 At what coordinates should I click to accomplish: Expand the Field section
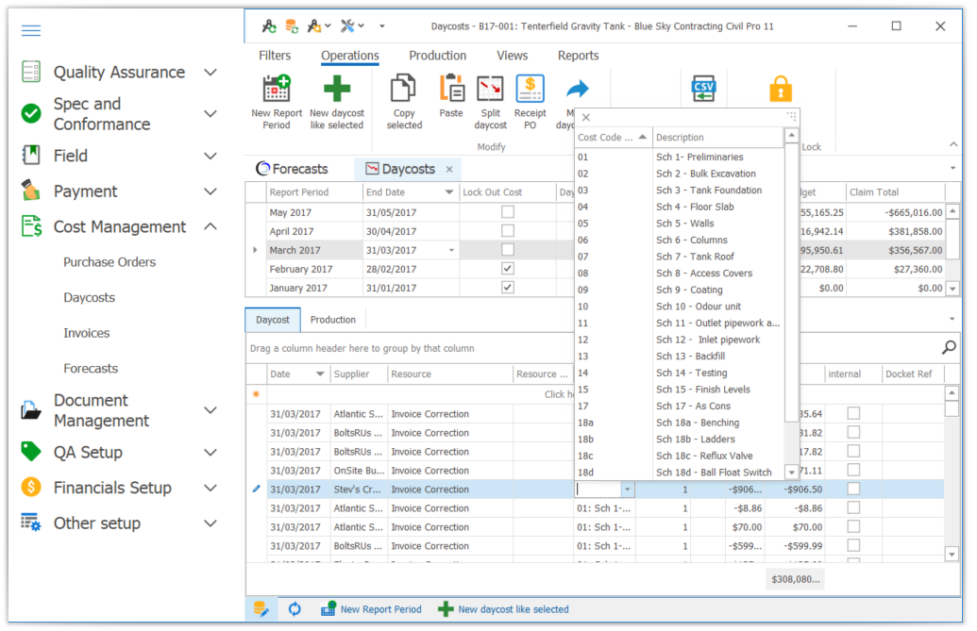(x=211, y=156)
